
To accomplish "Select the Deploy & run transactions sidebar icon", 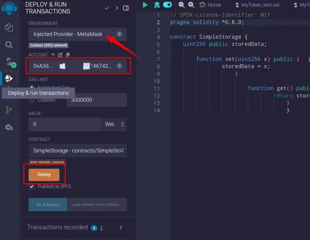I will pyautogui.click(x=9, y=78).
